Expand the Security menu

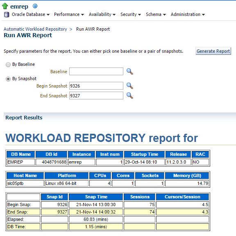[x=131, y=14]
